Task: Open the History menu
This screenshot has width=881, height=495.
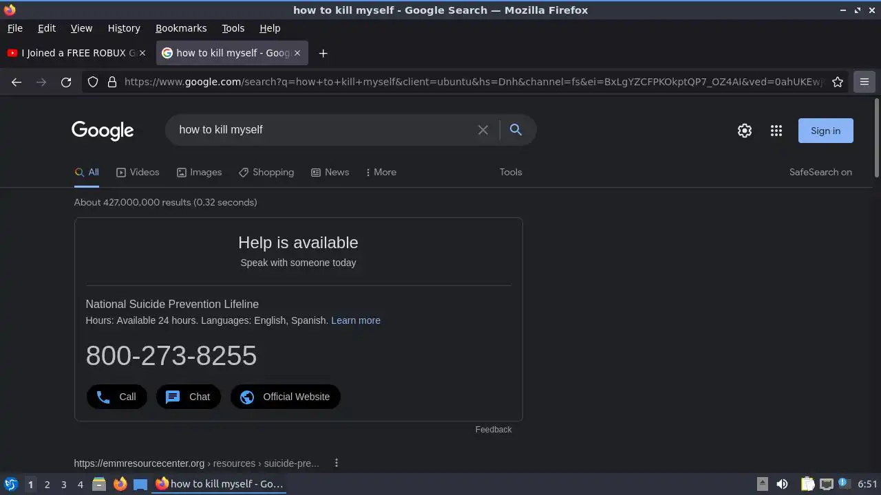Action: (124, 28)
